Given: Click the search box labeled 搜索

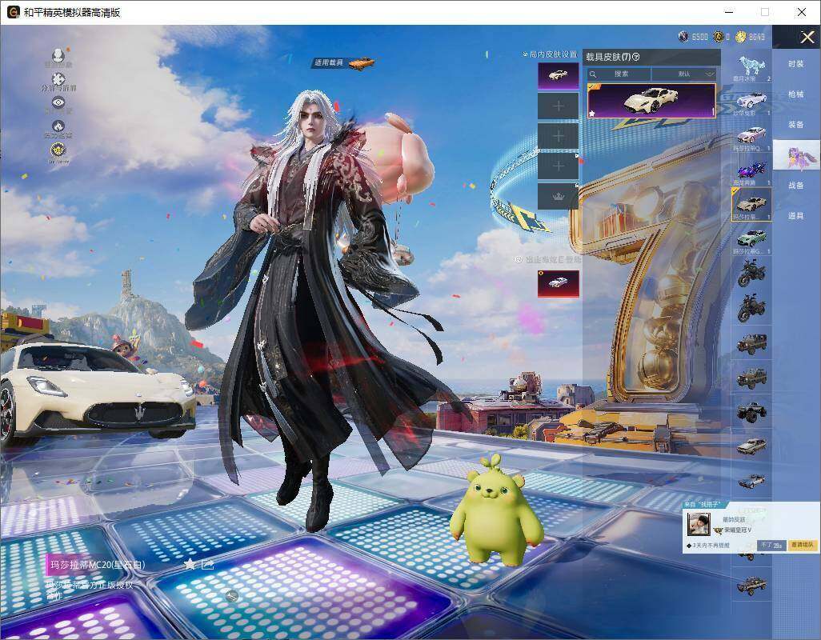Looking at the screenshot, I should (x=619, y=74).
